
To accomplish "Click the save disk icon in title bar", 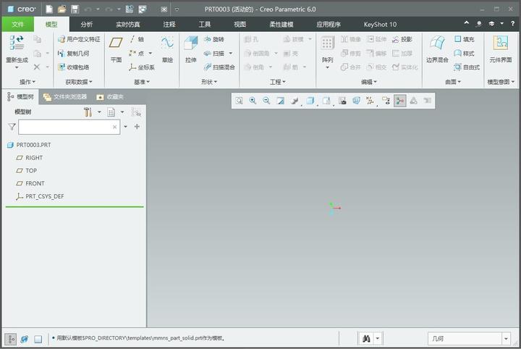I will (75, 9).
